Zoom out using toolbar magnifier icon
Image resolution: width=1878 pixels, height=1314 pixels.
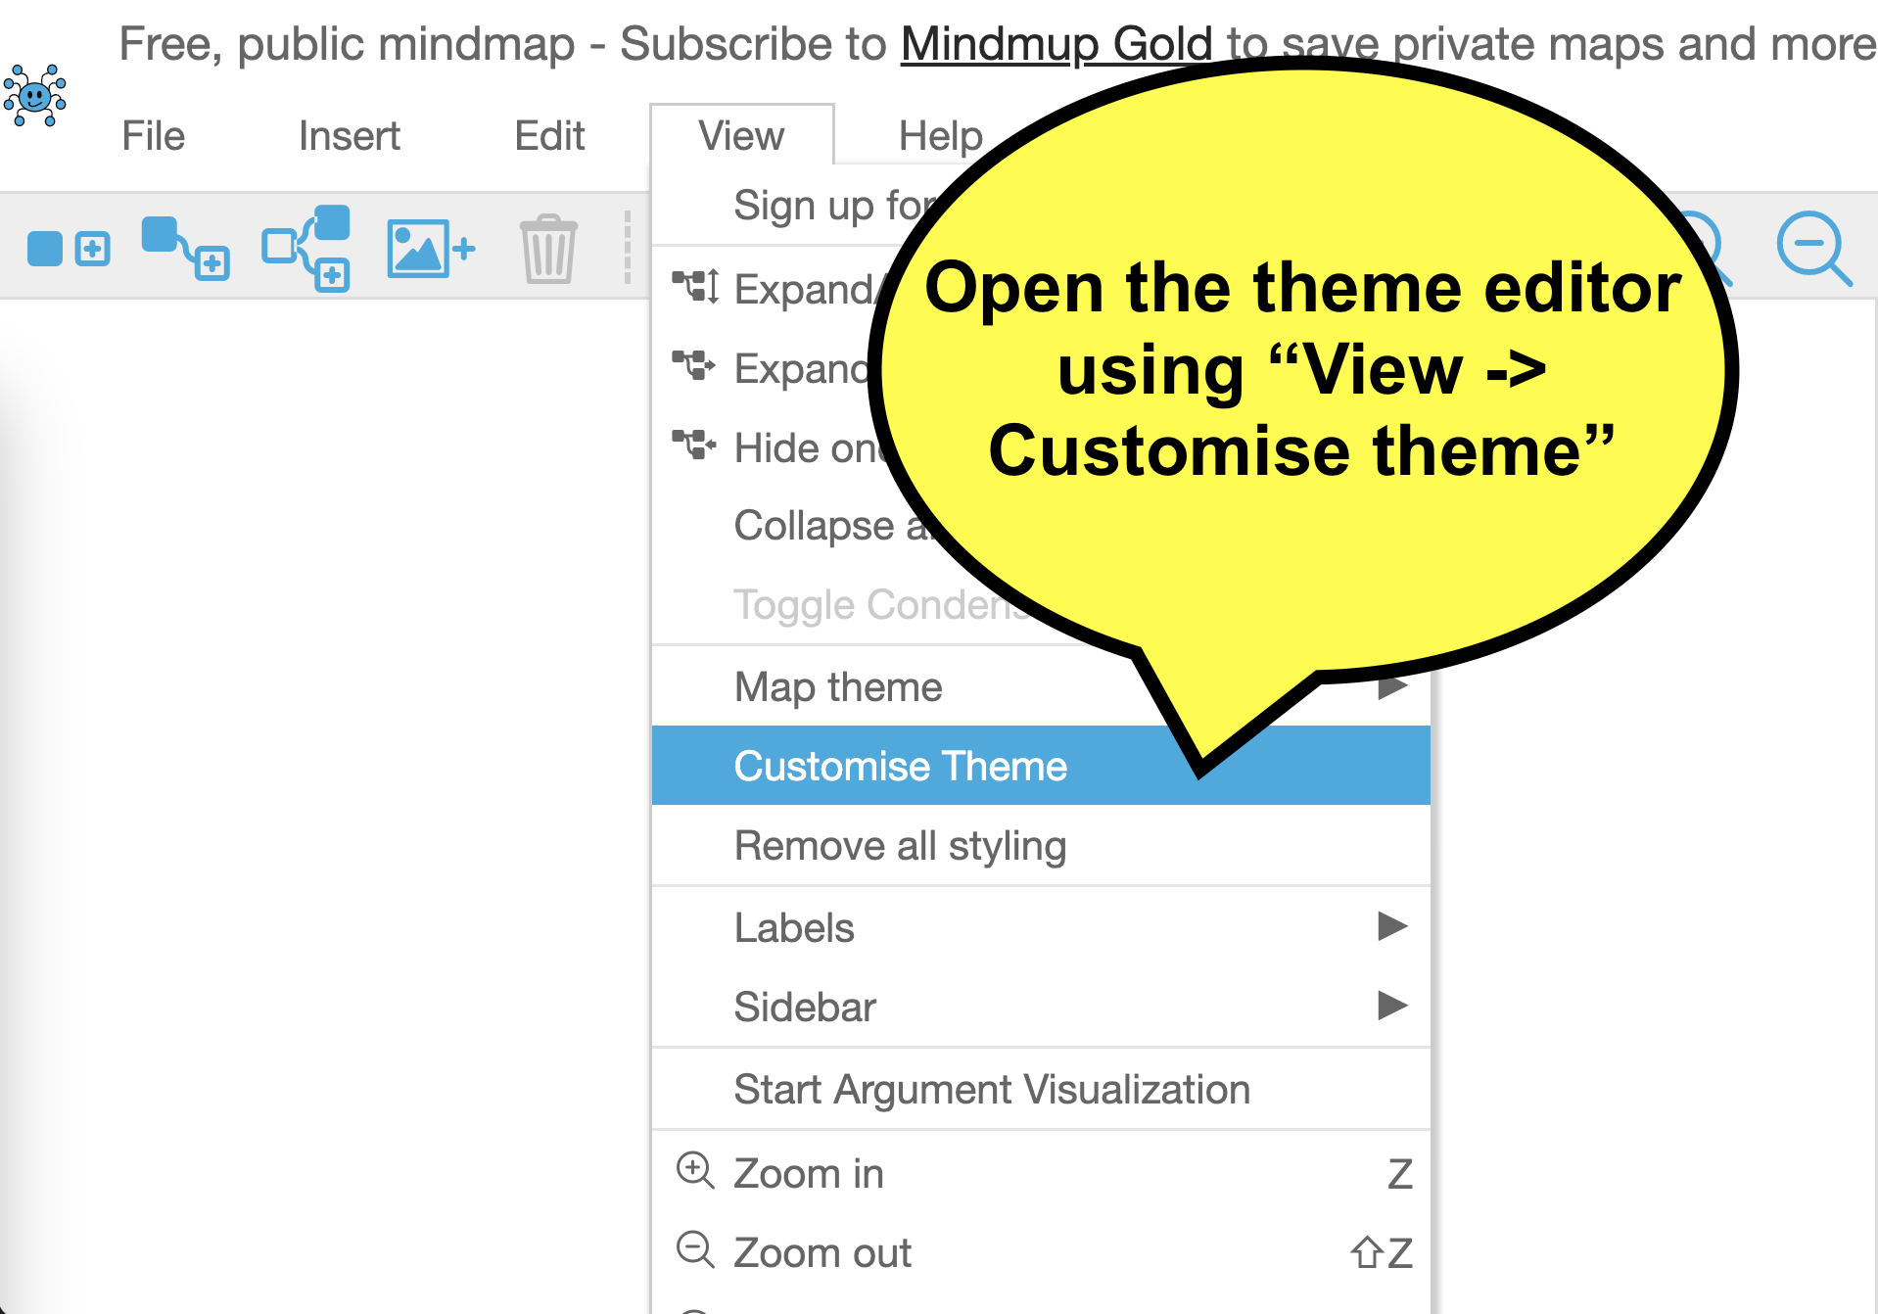click(x=1814, y=249)
